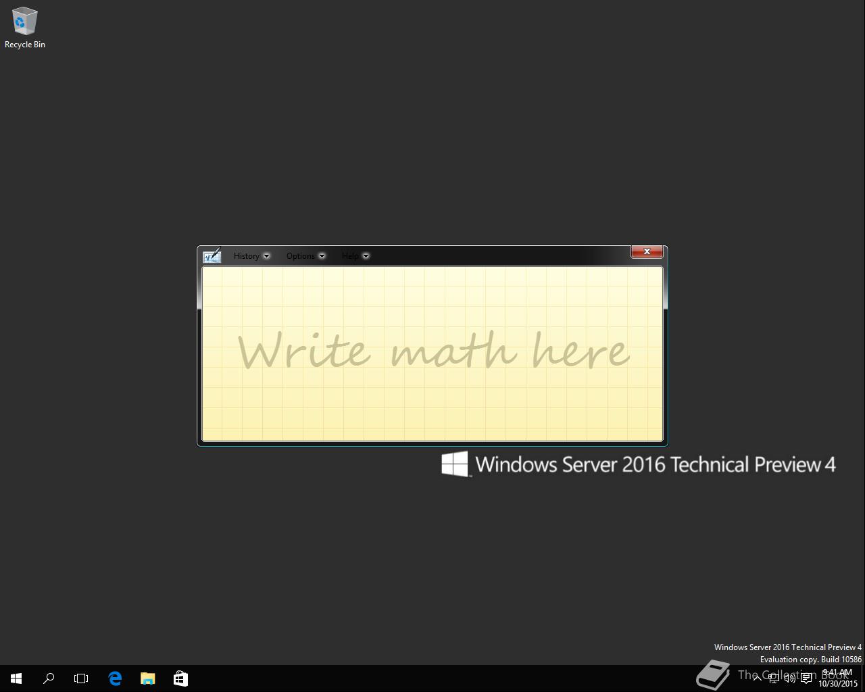The height and width of the screenshot is (692, 865).
Task: Select the Recycle Bin desktop icon
Action: [x=25, y=28]
